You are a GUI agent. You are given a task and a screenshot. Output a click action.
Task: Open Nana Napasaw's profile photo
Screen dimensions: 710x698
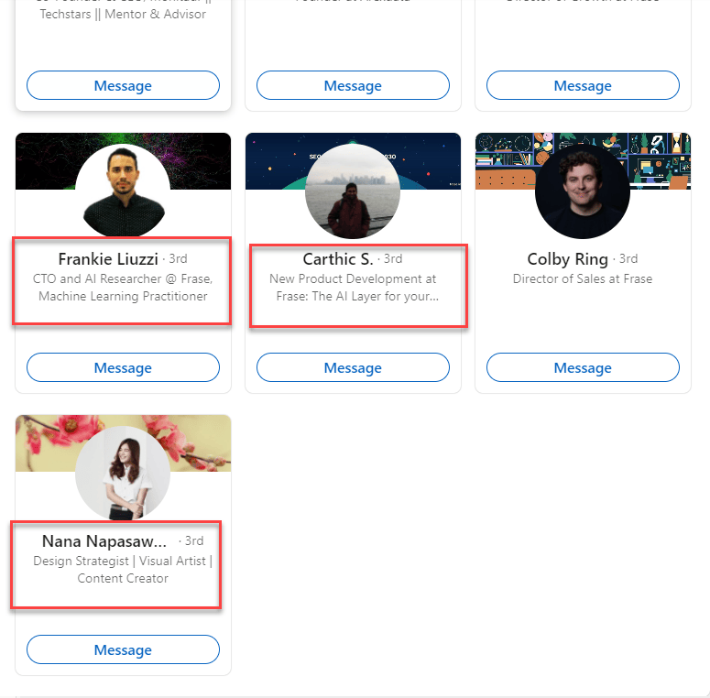coord(123,473)
